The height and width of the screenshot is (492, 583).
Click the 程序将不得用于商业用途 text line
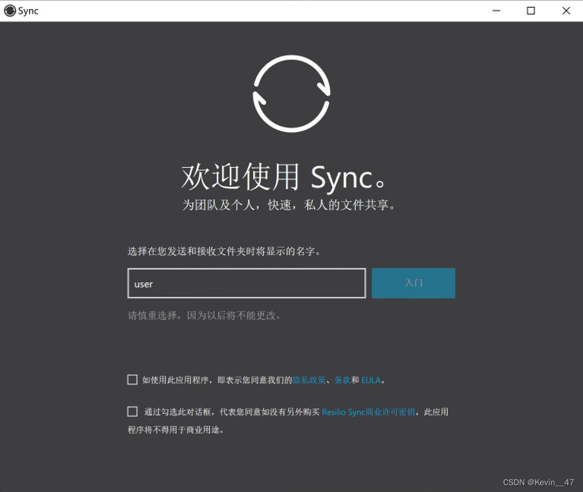[176, 430]
